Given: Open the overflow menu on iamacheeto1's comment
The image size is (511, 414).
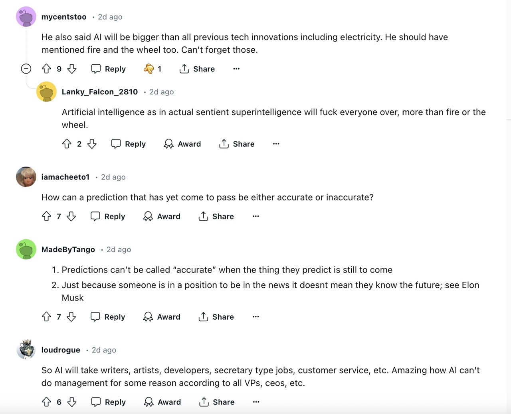Looking at the screenshot, I should pos(255,216).
